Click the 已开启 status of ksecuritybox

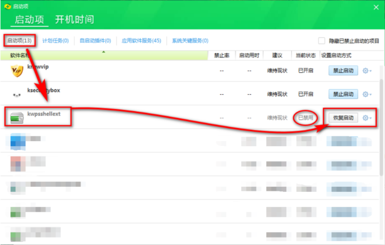point(306,94)
